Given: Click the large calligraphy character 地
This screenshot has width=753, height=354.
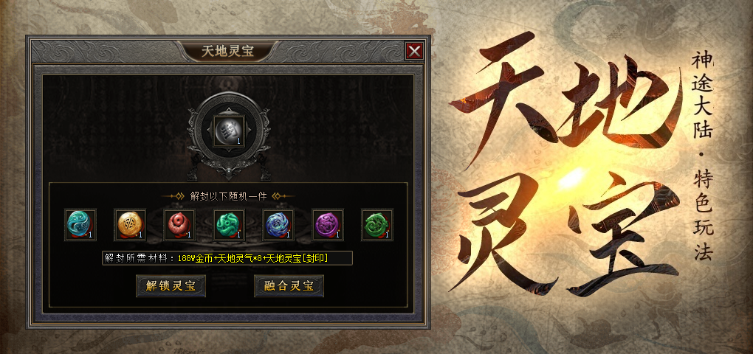Looking at the screenshot, I should click(x=619, y=102).
